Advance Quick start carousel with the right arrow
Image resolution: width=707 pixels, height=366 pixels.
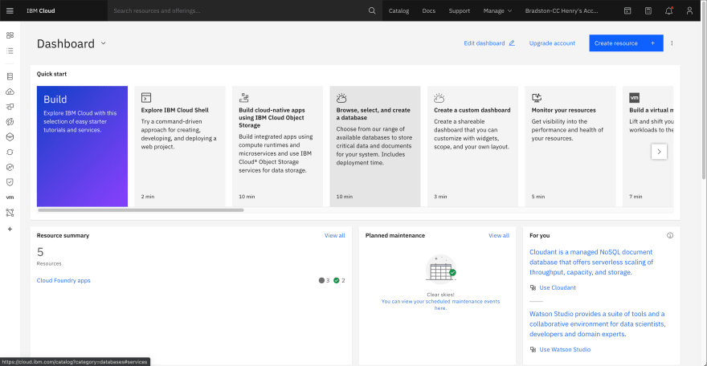659,152
